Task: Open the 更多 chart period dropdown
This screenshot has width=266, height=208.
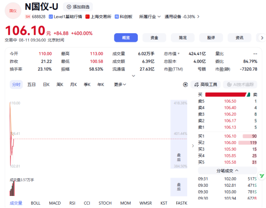Action: pos(120,85)
